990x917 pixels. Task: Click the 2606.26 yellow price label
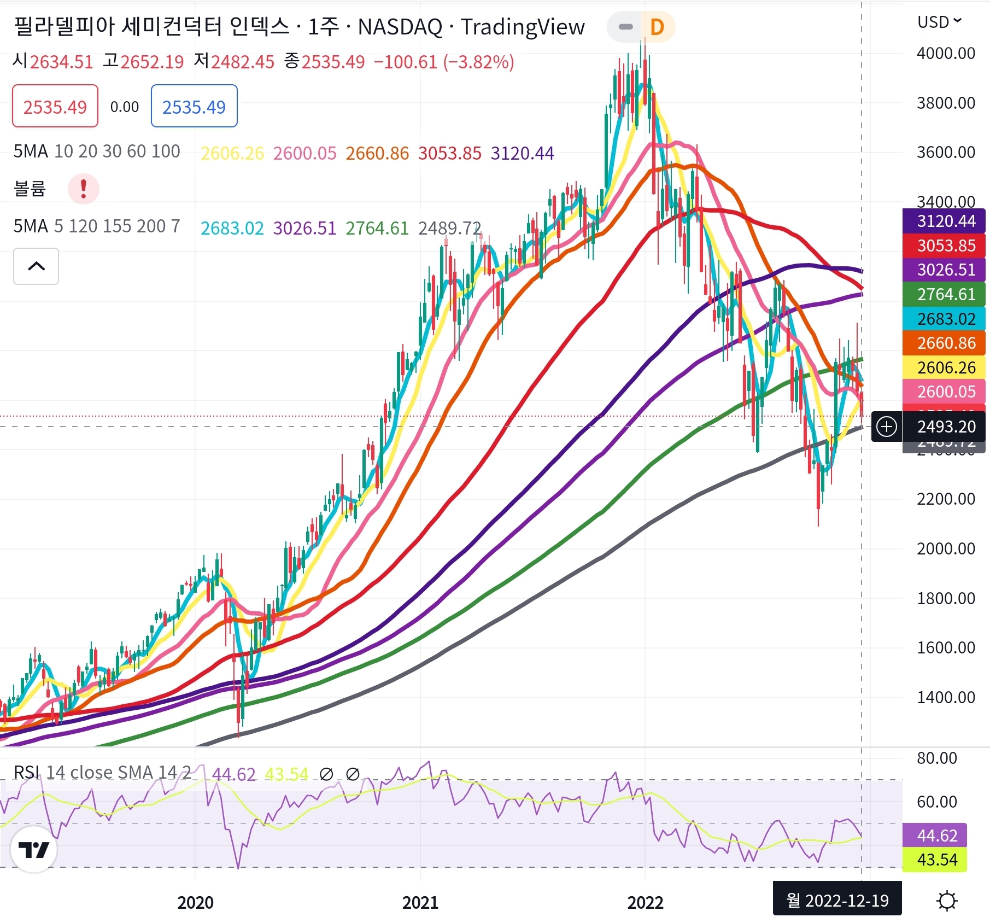point(944,367)
